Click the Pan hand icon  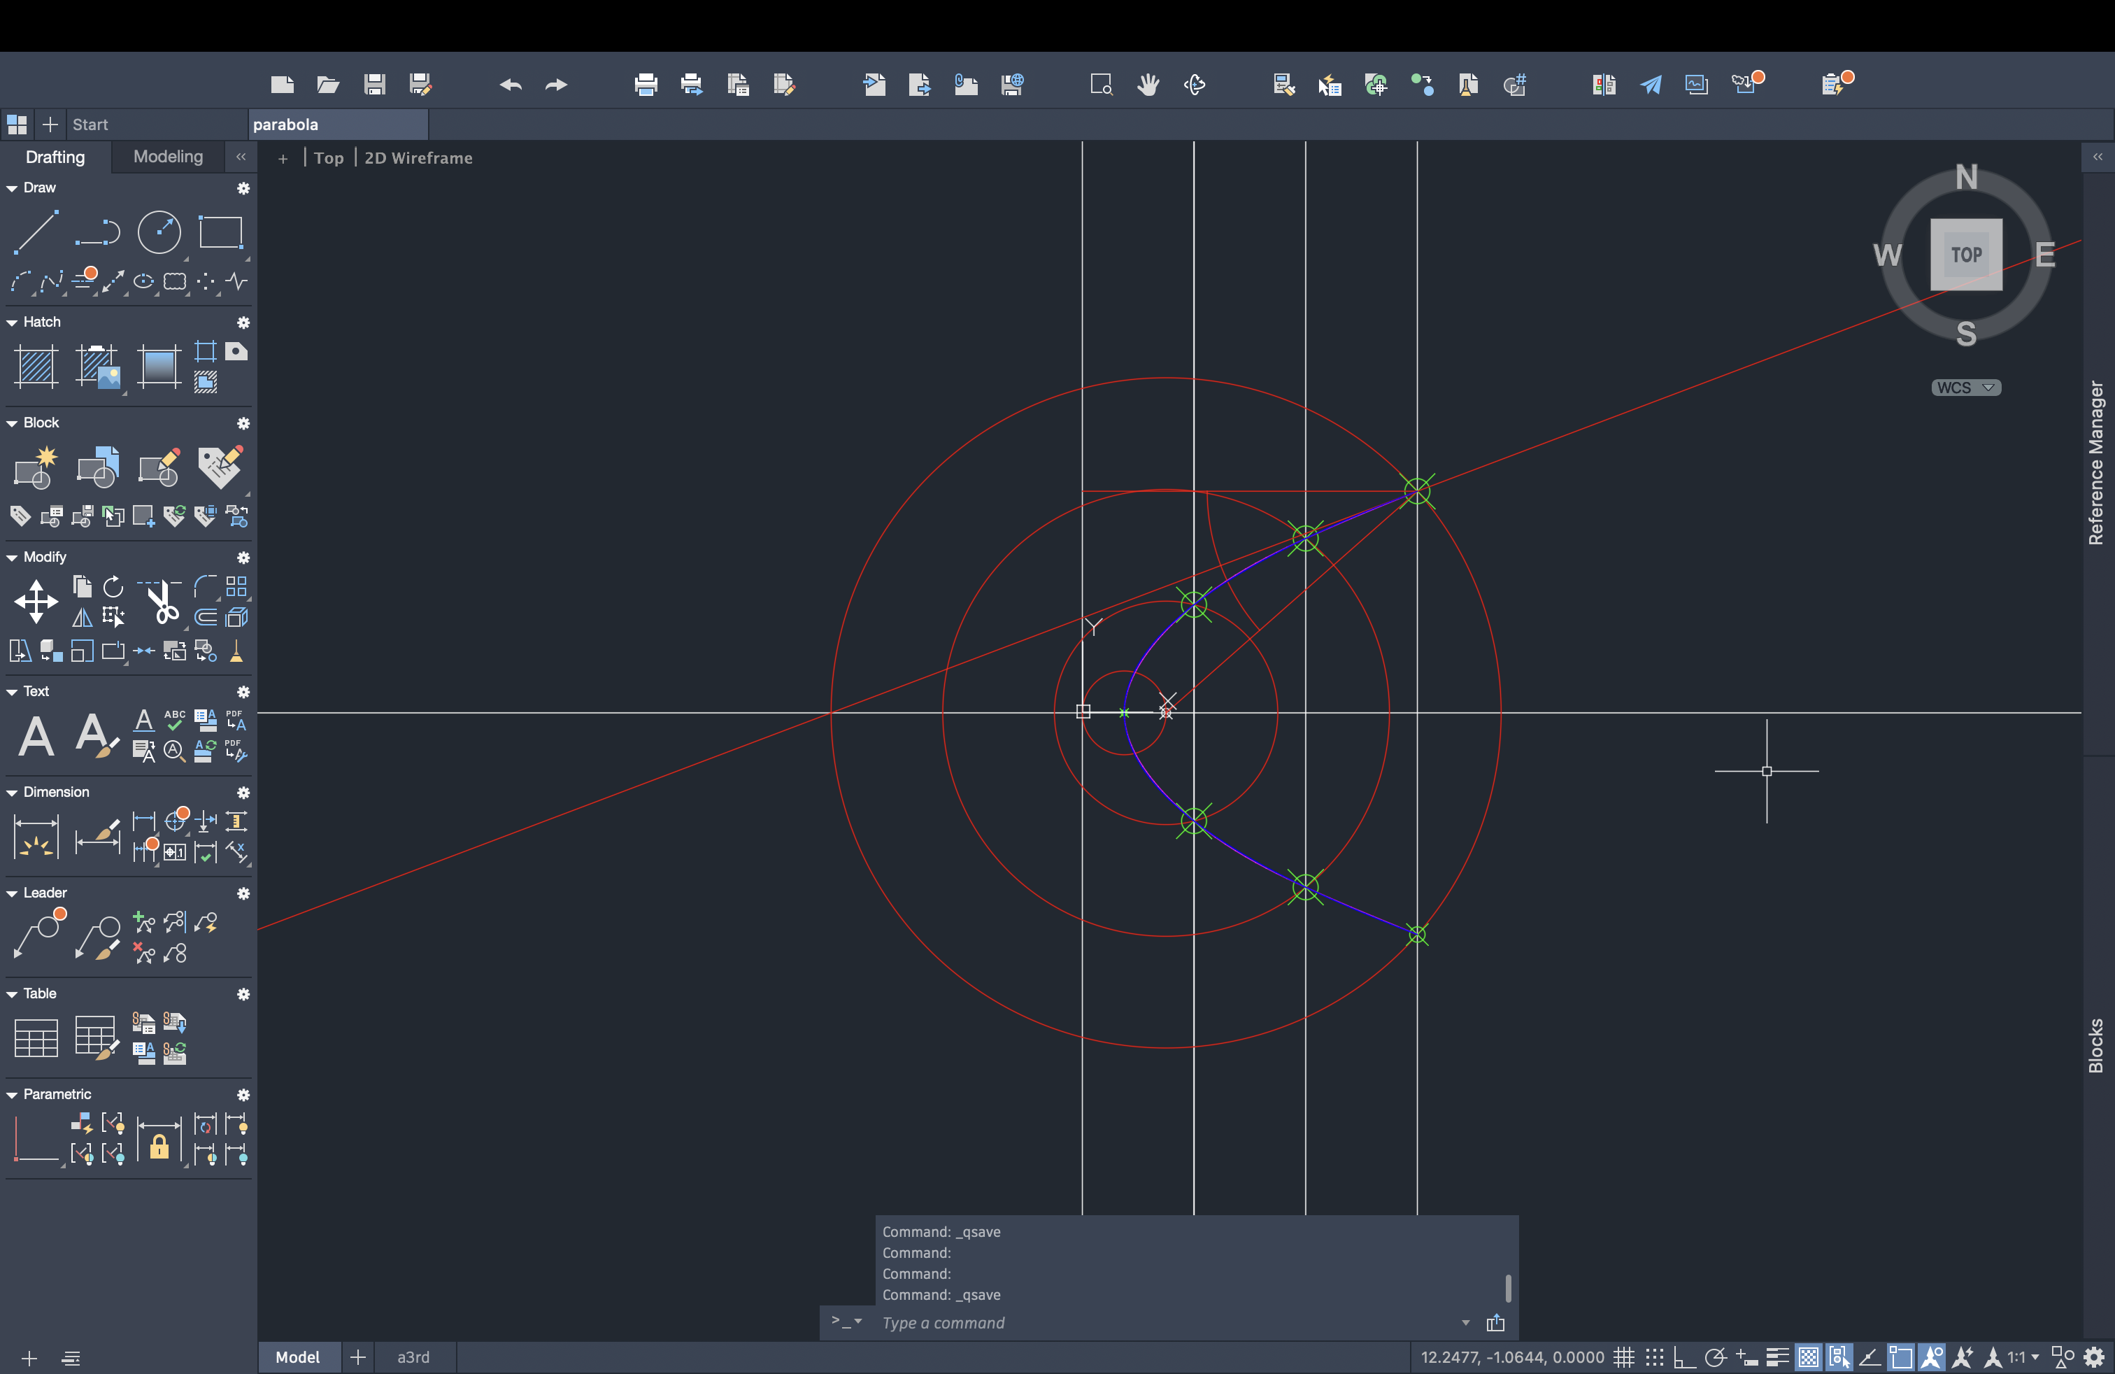coord(1148,85)
